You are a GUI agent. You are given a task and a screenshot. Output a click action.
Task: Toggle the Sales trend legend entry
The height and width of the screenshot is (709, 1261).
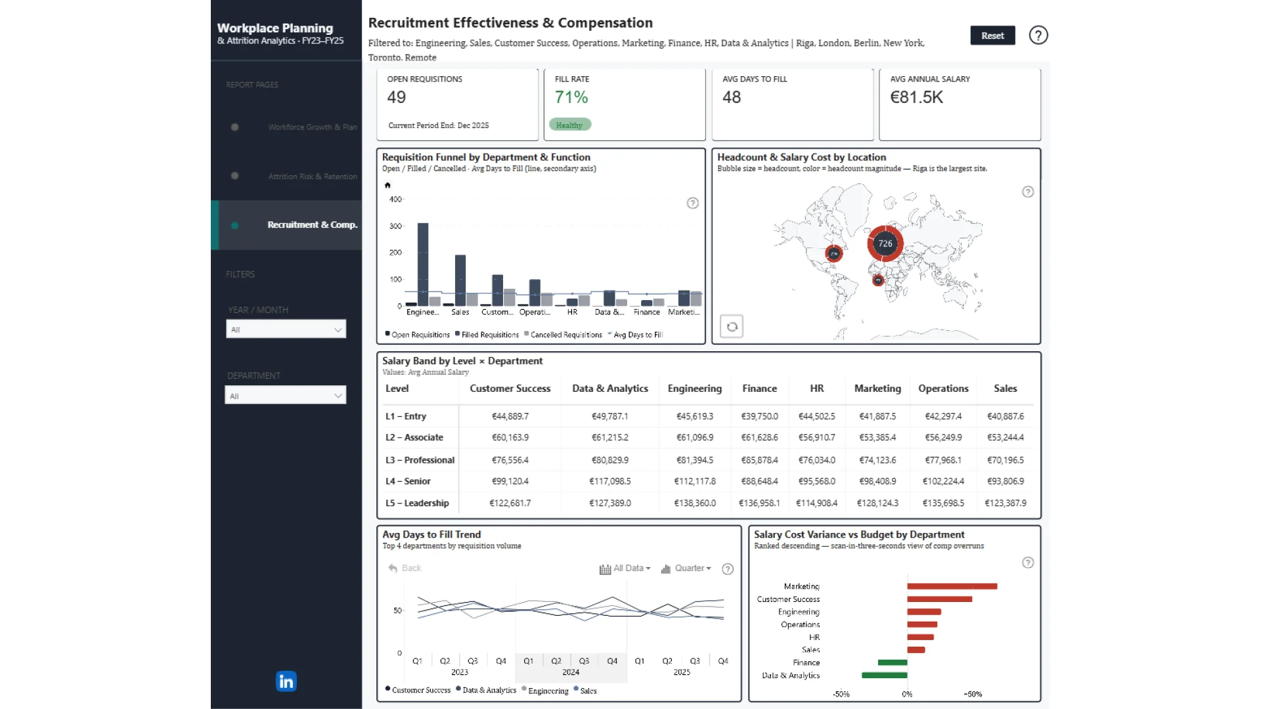tap(585, 691)
